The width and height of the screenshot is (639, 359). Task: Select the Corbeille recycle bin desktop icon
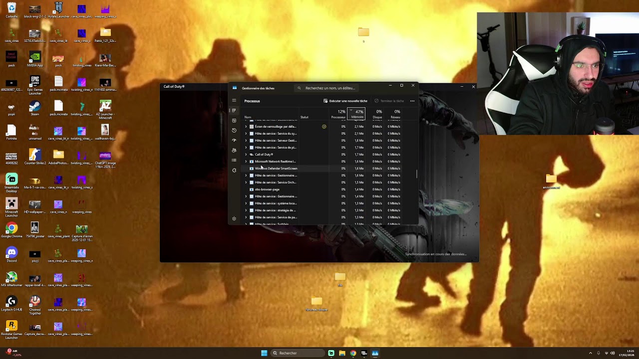coord(11,10)
